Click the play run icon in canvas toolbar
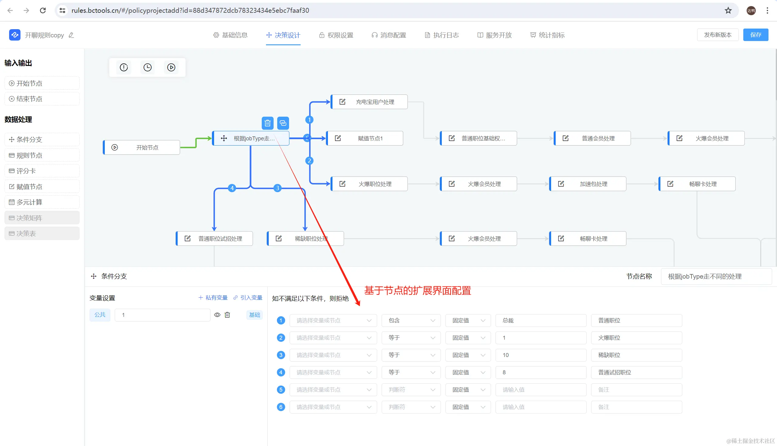 [171, 67]
